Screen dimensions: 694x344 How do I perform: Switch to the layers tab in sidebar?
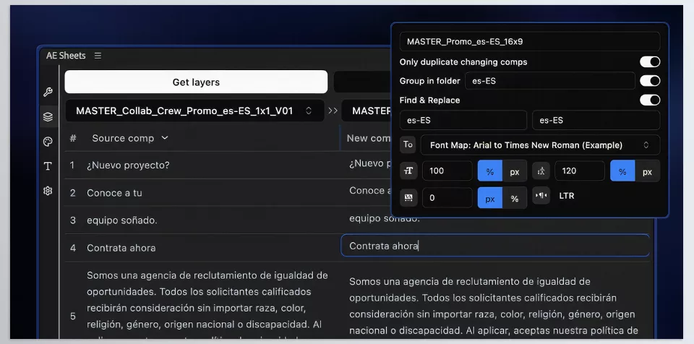(48, 117)
